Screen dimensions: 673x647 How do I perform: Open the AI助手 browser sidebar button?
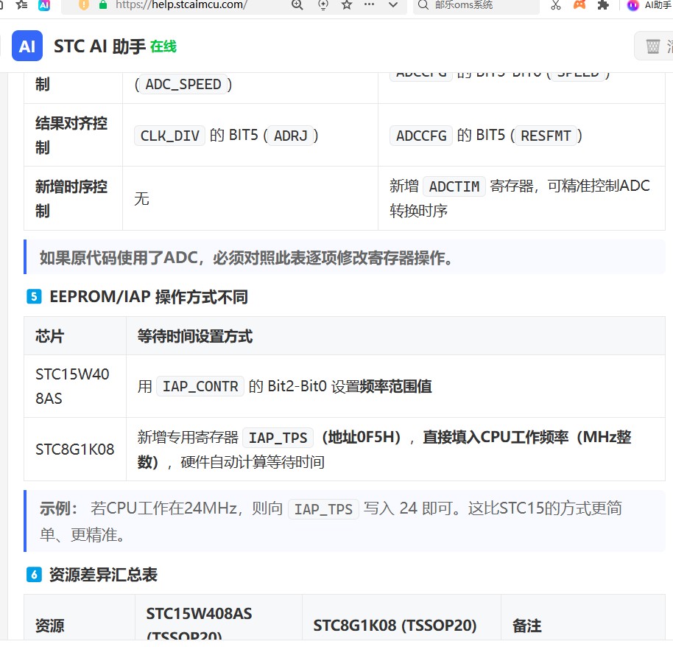tap(649, 5)
